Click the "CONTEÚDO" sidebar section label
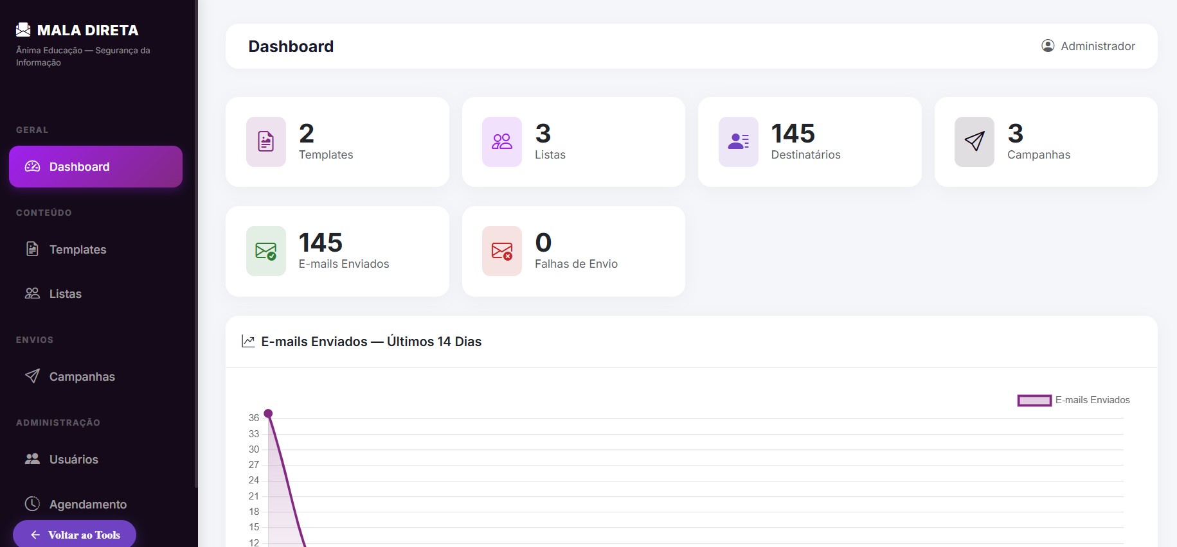Viewport: 1177px width, 547px height. [x=44, y=213]
